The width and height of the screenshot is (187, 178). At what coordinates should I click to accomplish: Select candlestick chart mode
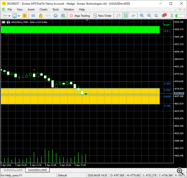pos(126,16)
